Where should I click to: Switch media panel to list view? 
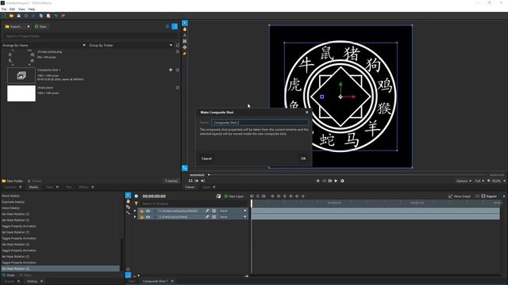[x=167, y=26]
